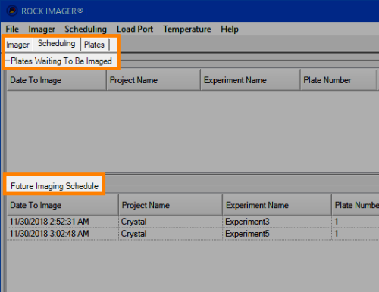Image resolution: width=379 pixels, height=292 pixels.
Task: Sort waiting plates by Date To Image column
Action: point(57,80)
